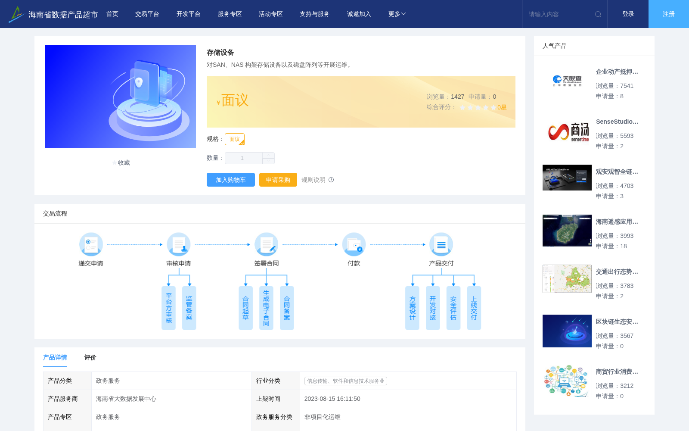Screen dimensions: 689x431
Task: Open 观安观智全链 product title
Action: 617,172
